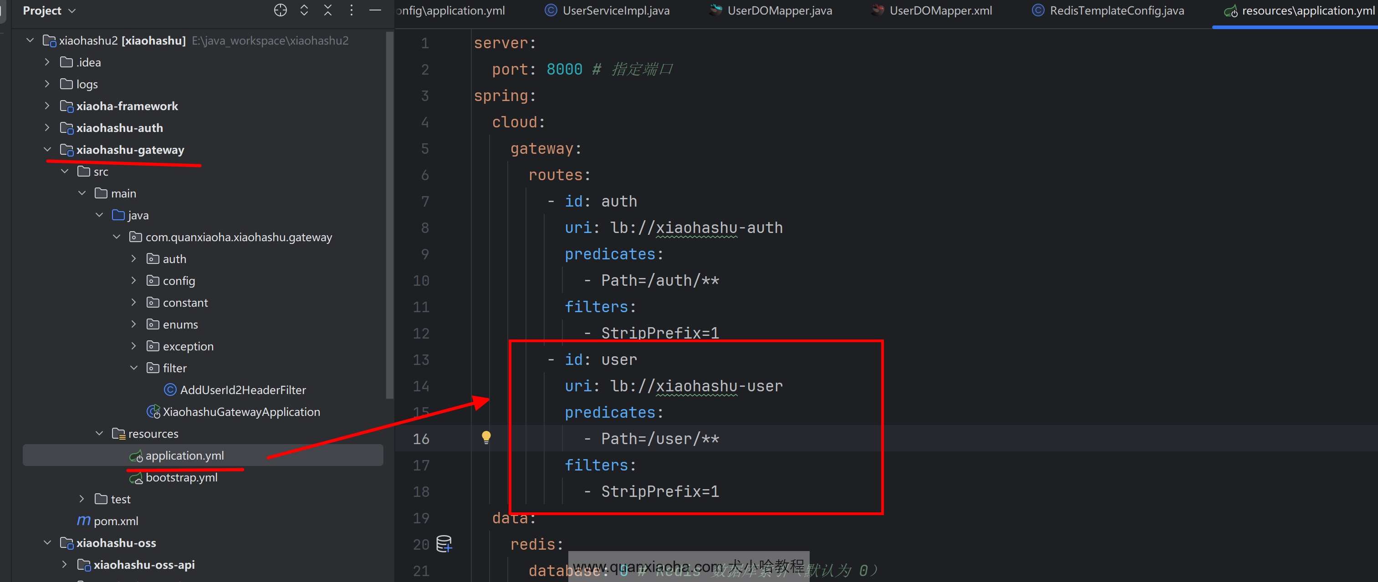Click the yellow lightbulb intention icon
Screen dimensions: 1378x582
click(486, 438)
